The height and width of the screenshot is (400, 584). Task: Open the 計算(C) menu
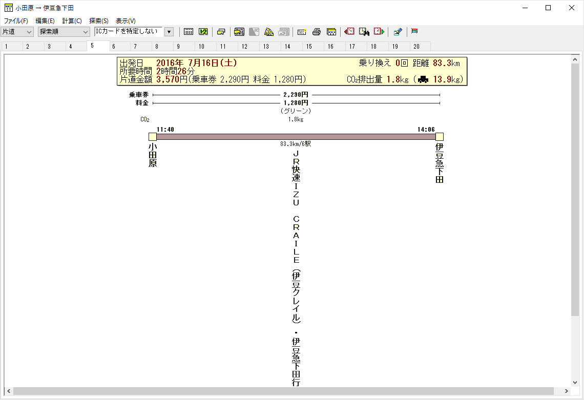(72, 21)
